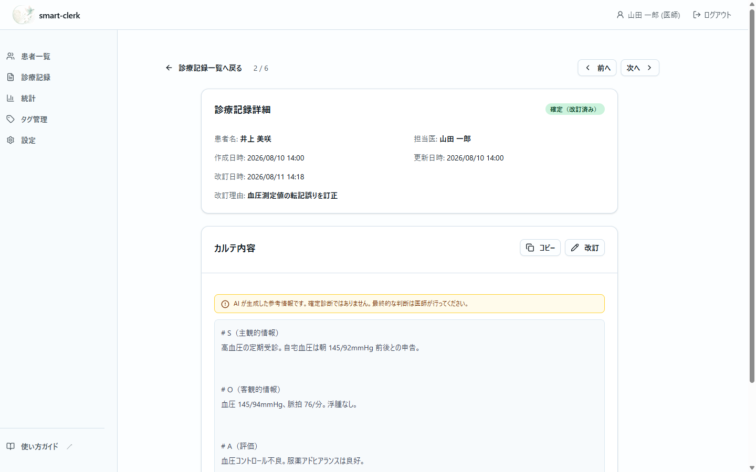Open 設定 sidebar item
Viewport: 756px width, 472px height.
click(28, 140)
